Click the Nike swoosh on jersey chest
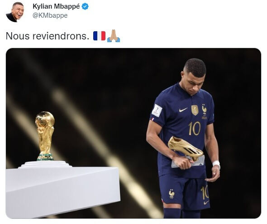The width and height of the screenshot is (267, 224). (183, 110)
